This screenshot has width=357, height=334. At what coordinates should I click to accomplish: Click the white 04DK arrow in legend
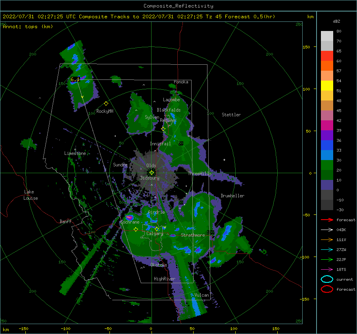[327, 230]
